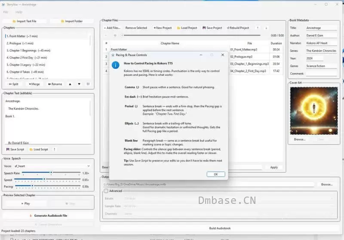The height and width of the screenshot is (240, 344).
Task: Add Files to the chapter files list
Action: (112, 28)
